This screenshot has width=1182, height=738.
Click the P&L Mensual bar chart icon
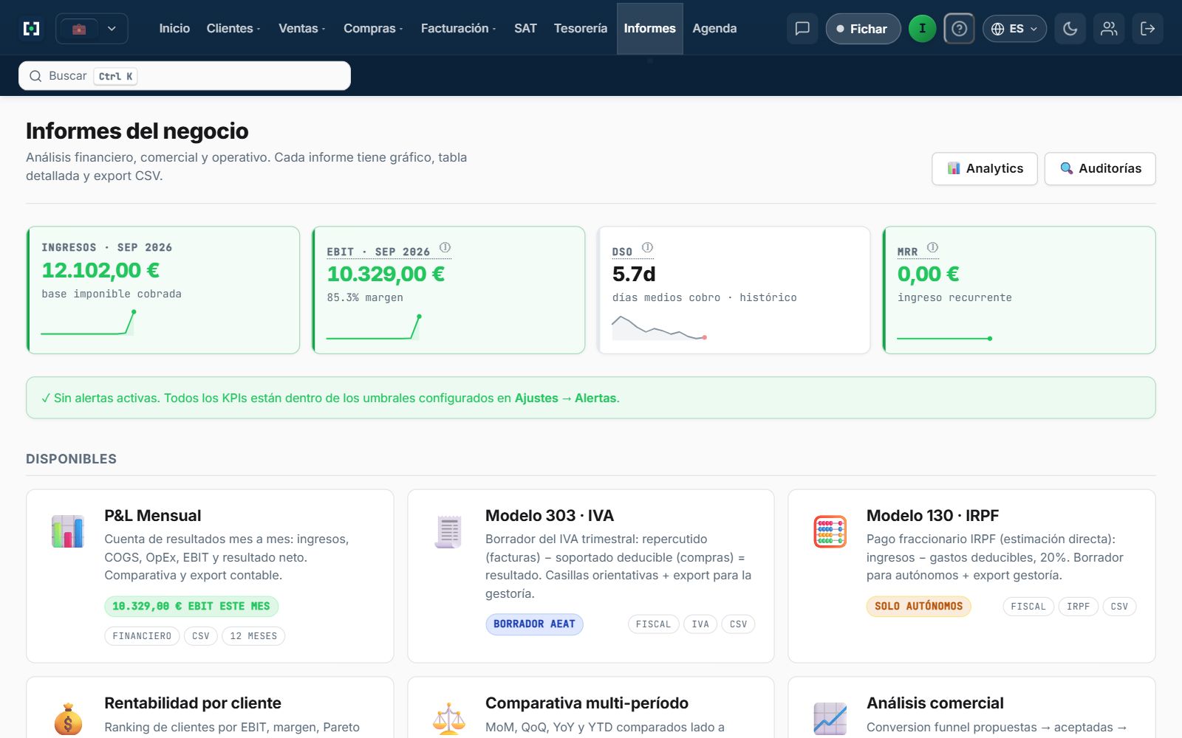(68, 531)
